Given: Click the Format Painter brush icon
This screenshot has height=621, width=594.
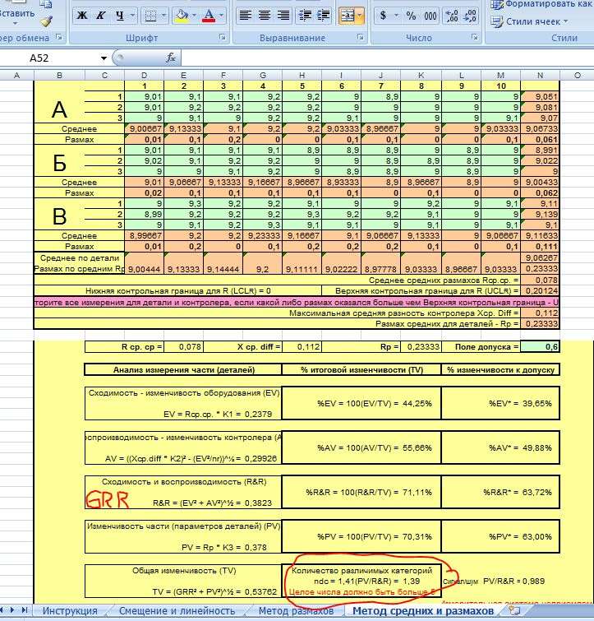Looking at the screenshot, I should click(x=46, y=21).
